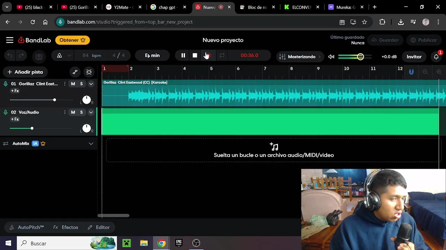Click the track collapse view icon
The image size is (446, 250).
[89, 72]
